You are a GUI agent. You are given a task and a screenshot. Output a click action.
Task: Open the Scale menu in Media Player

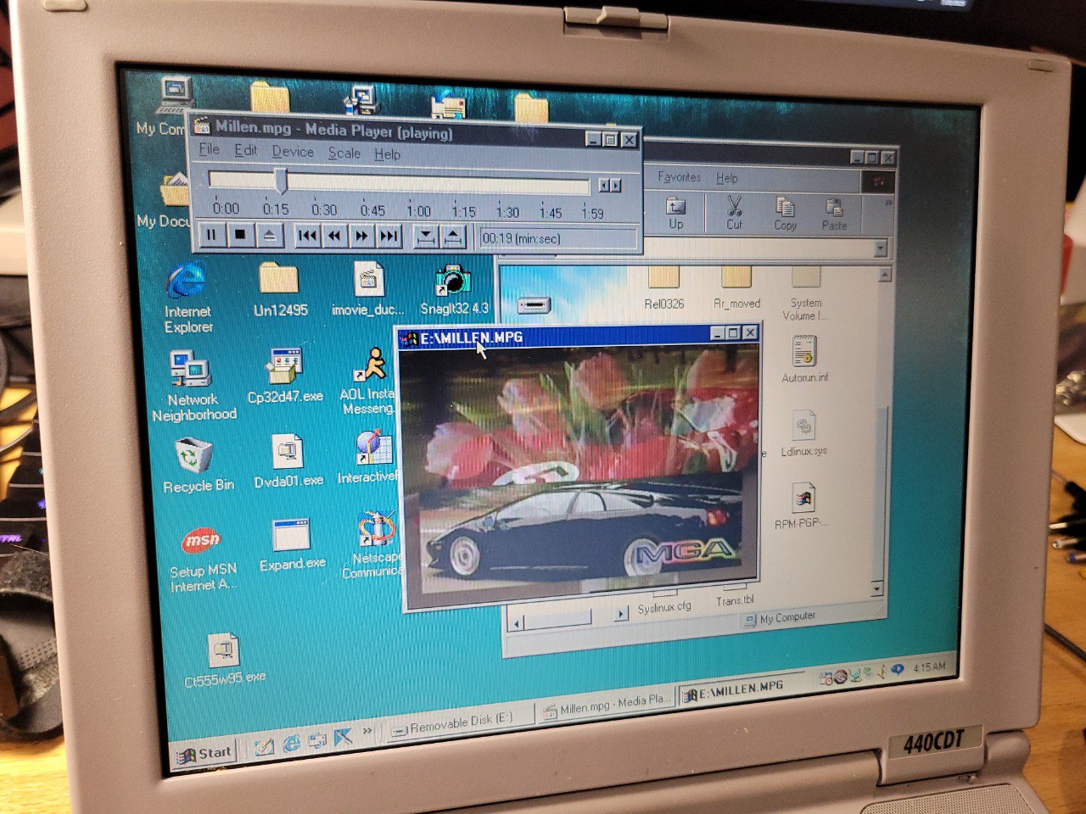pos(344,153)
